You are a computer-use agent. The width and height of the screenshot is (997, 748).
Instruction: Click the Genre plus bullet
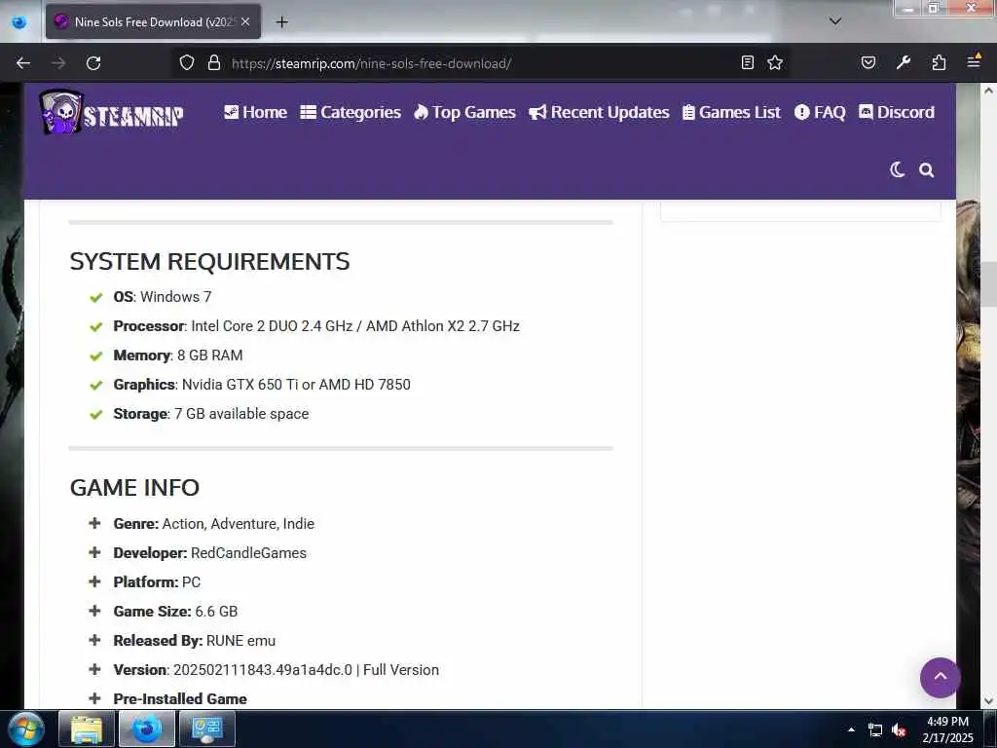(x=94, y=523)
